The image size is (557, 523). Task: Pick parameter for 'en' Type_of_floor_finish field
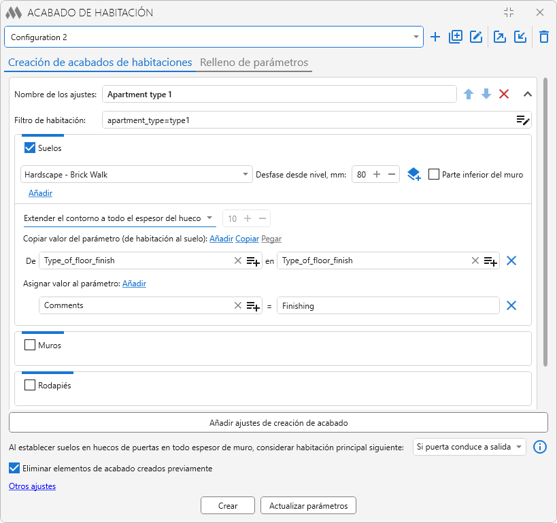tap(490, 261)
